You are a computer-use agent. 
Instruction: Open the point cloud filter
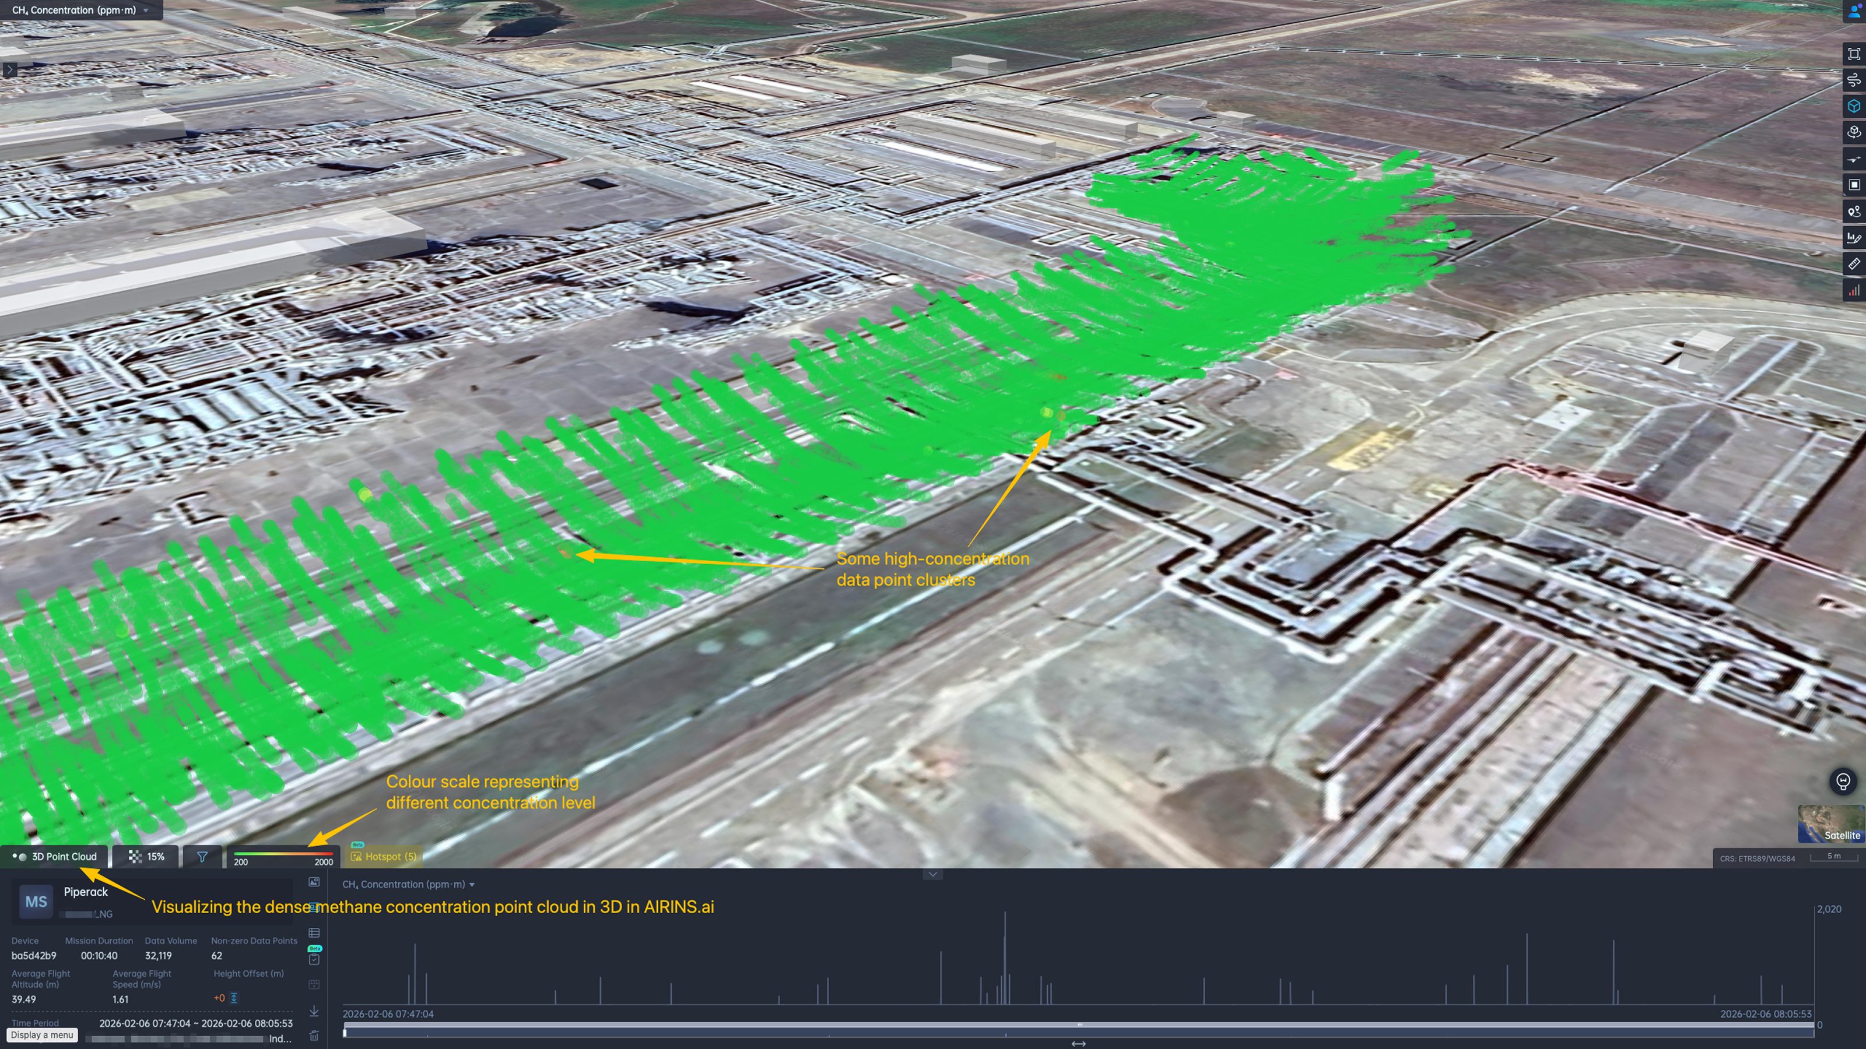coord(202,857)
